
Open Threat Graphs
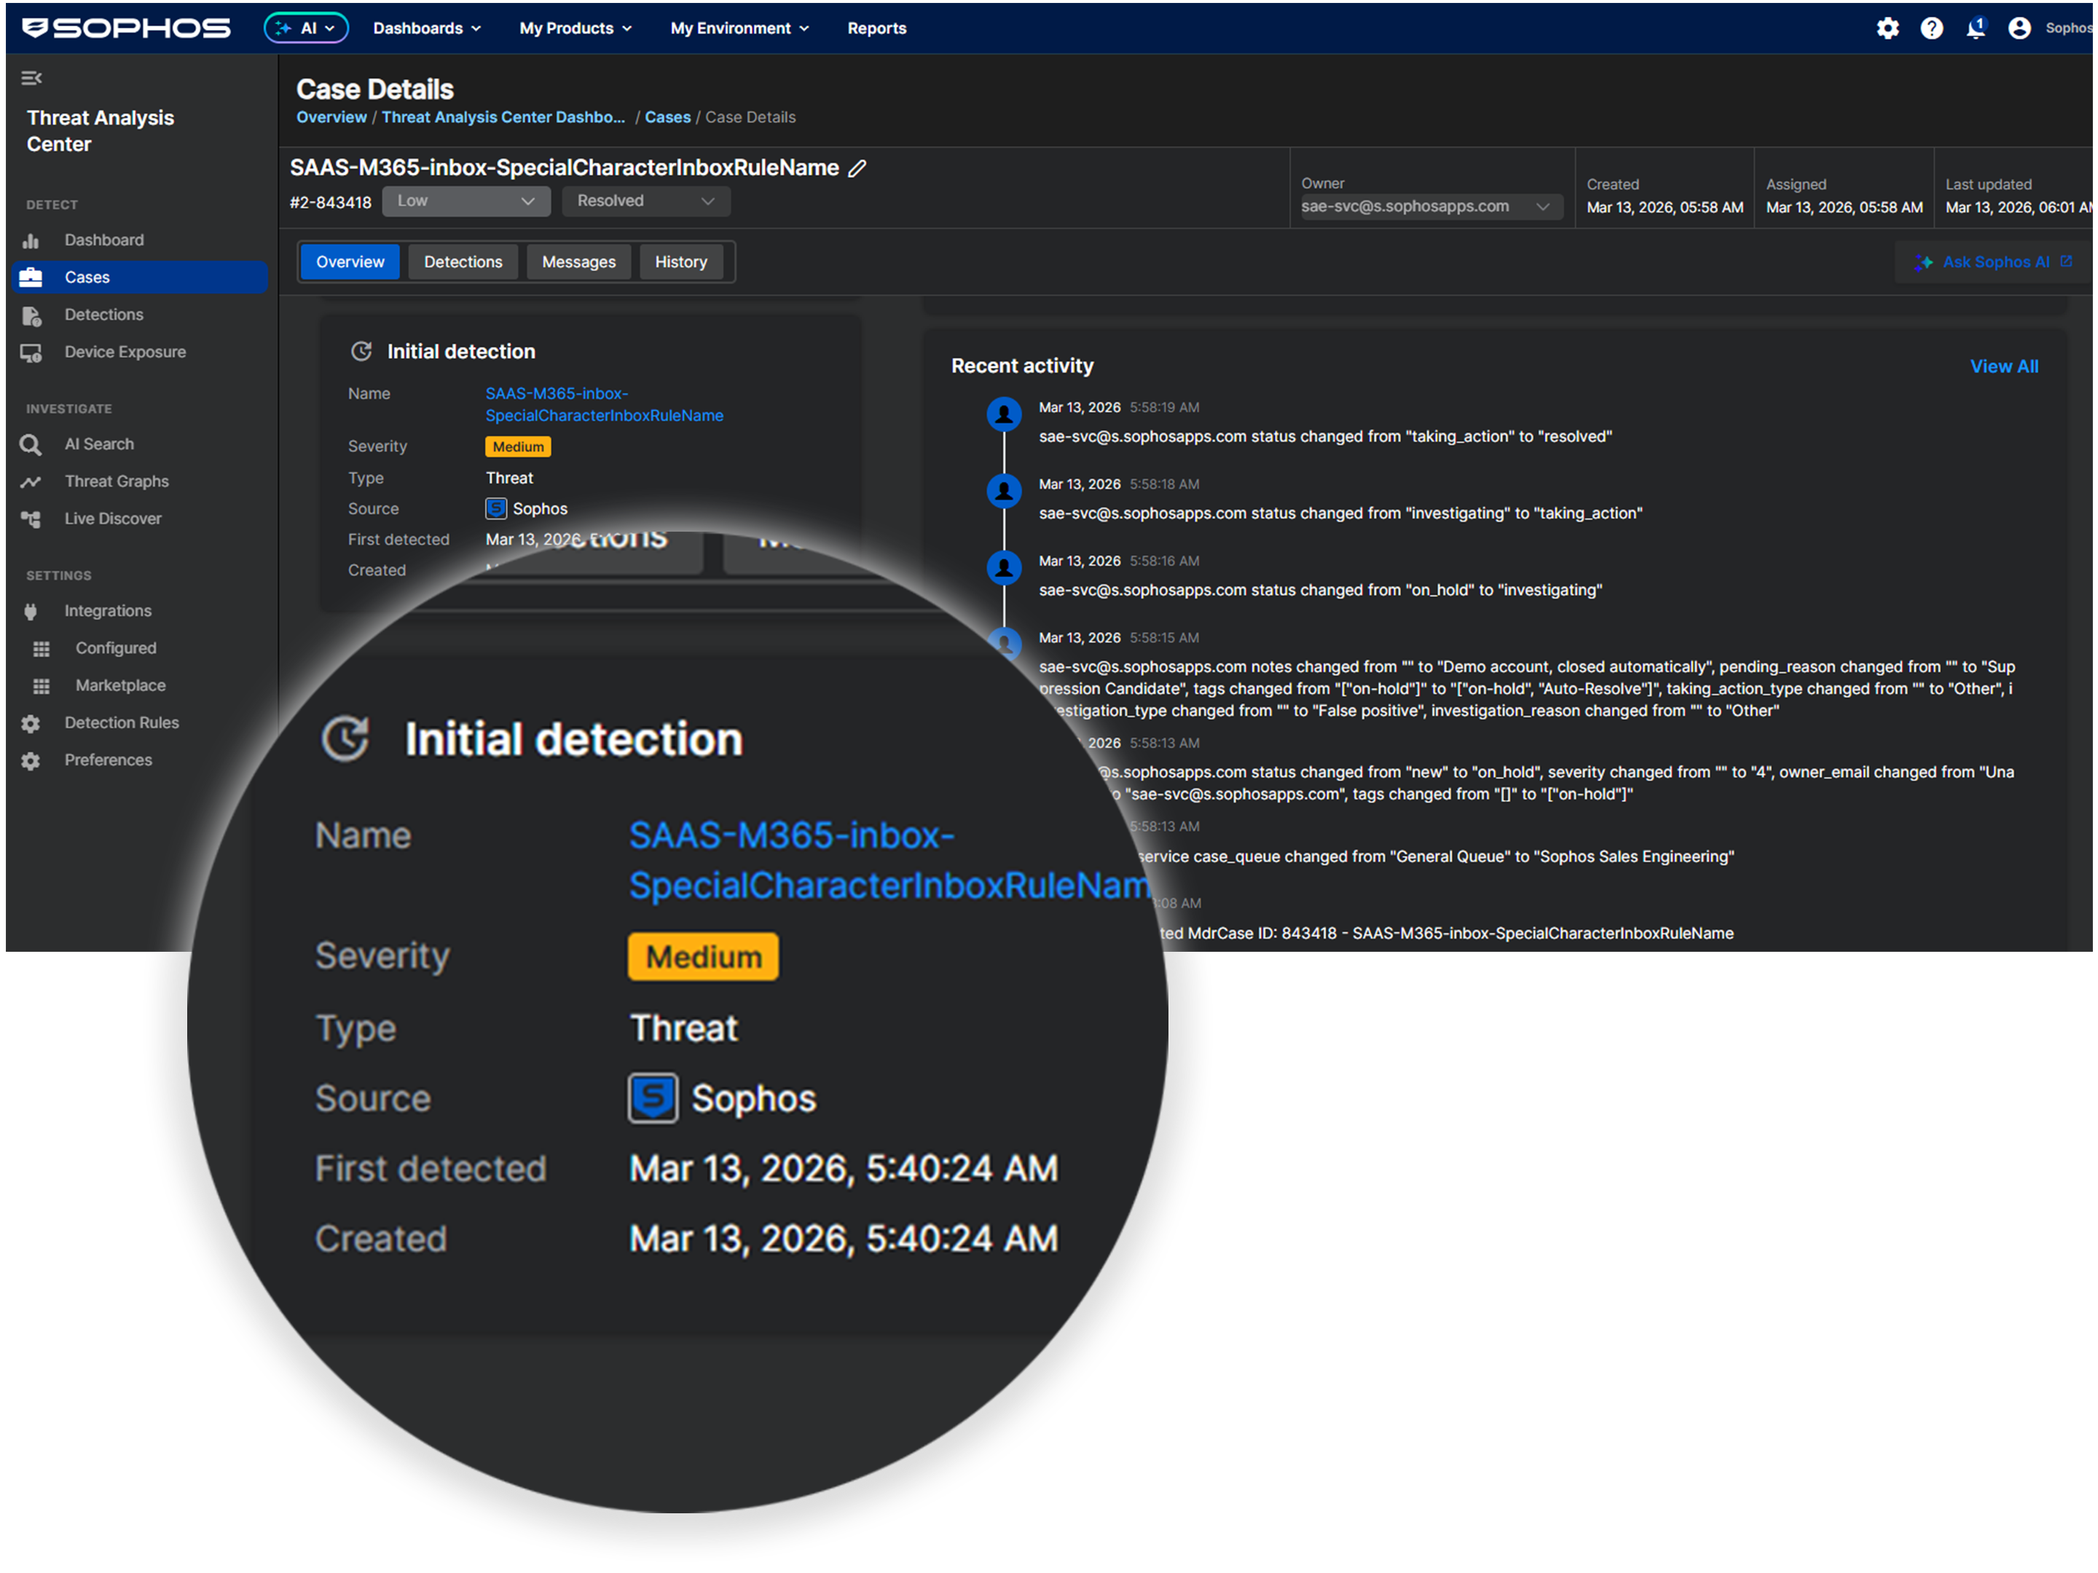[x=117, y=481]
